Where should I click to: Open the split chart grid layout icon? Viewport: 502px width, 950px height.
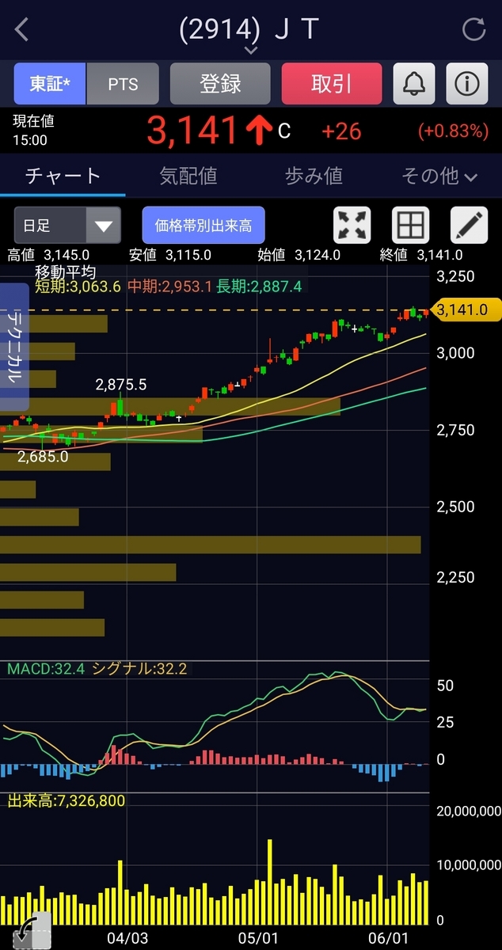click(410, 226)
